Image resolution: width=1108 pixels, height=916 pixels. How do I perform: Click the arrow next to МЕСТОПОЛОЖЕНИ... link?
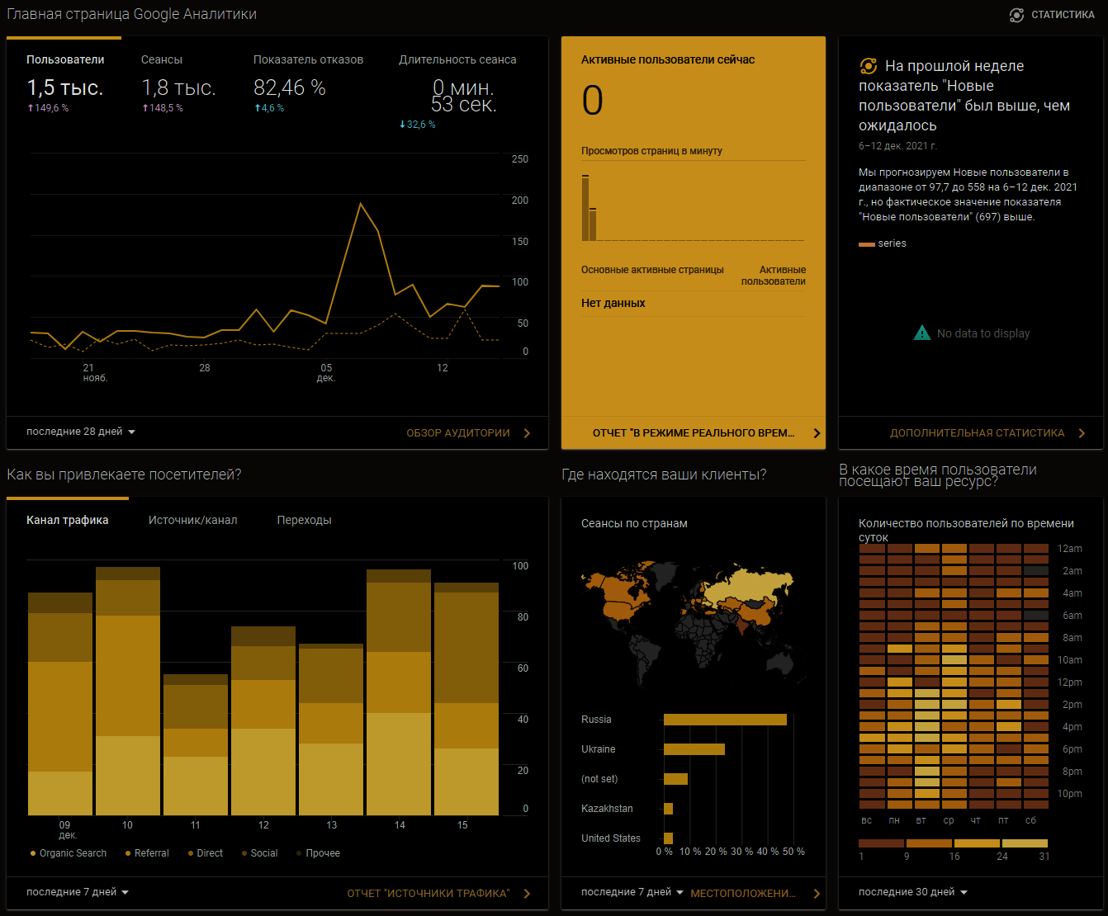tap(817, 894)
